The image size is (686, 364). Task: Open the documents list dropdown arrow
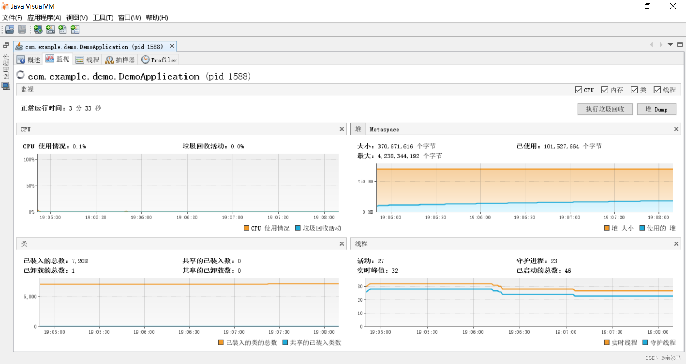671,45
